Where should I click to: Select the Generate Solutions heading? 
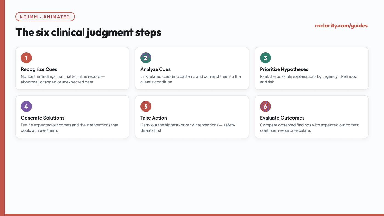click(x=43, y=118)
